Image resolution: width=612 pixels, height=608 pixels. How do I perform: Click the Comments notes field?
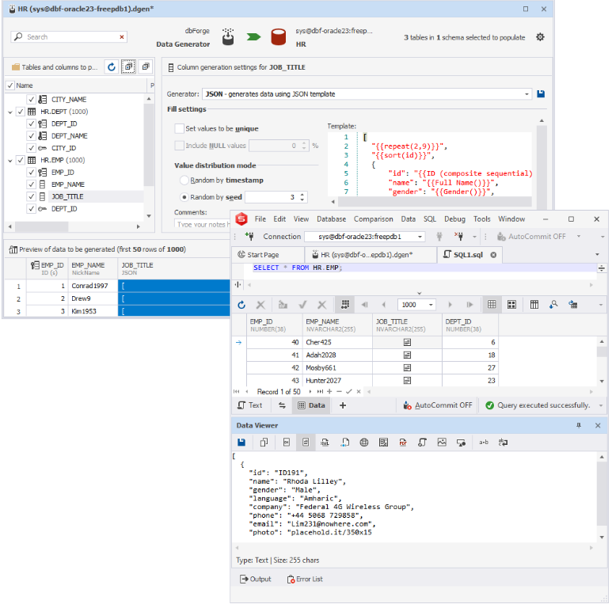click(202, 224)
